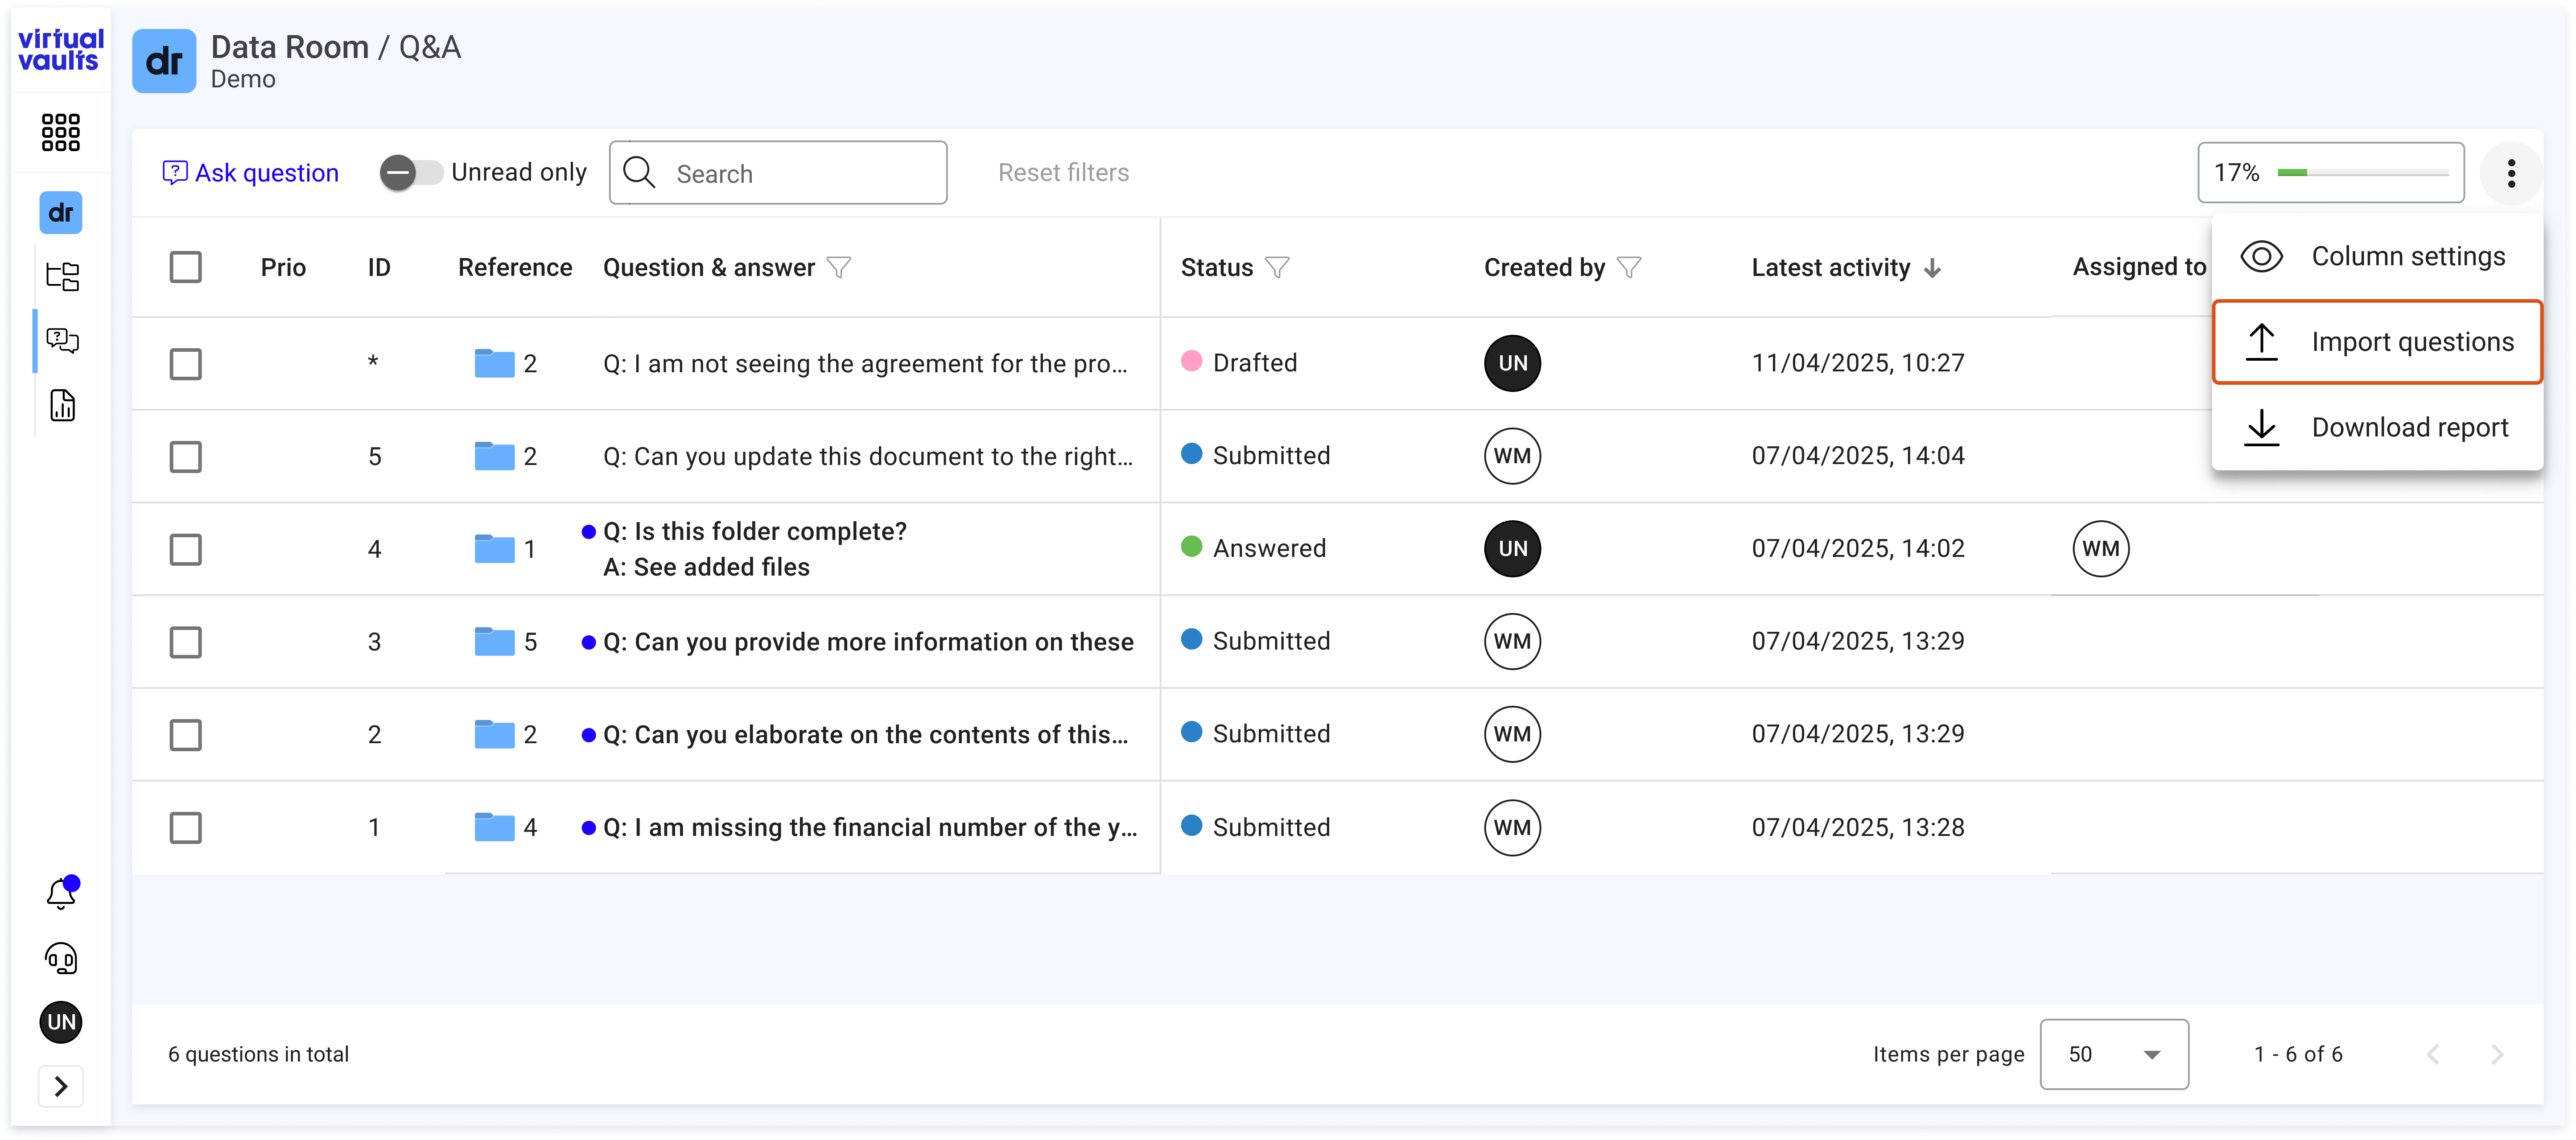The width and height of the screenshot is (2576, 1140).
Task: Click the Ask question link
Action: click(x=251, y=173)
